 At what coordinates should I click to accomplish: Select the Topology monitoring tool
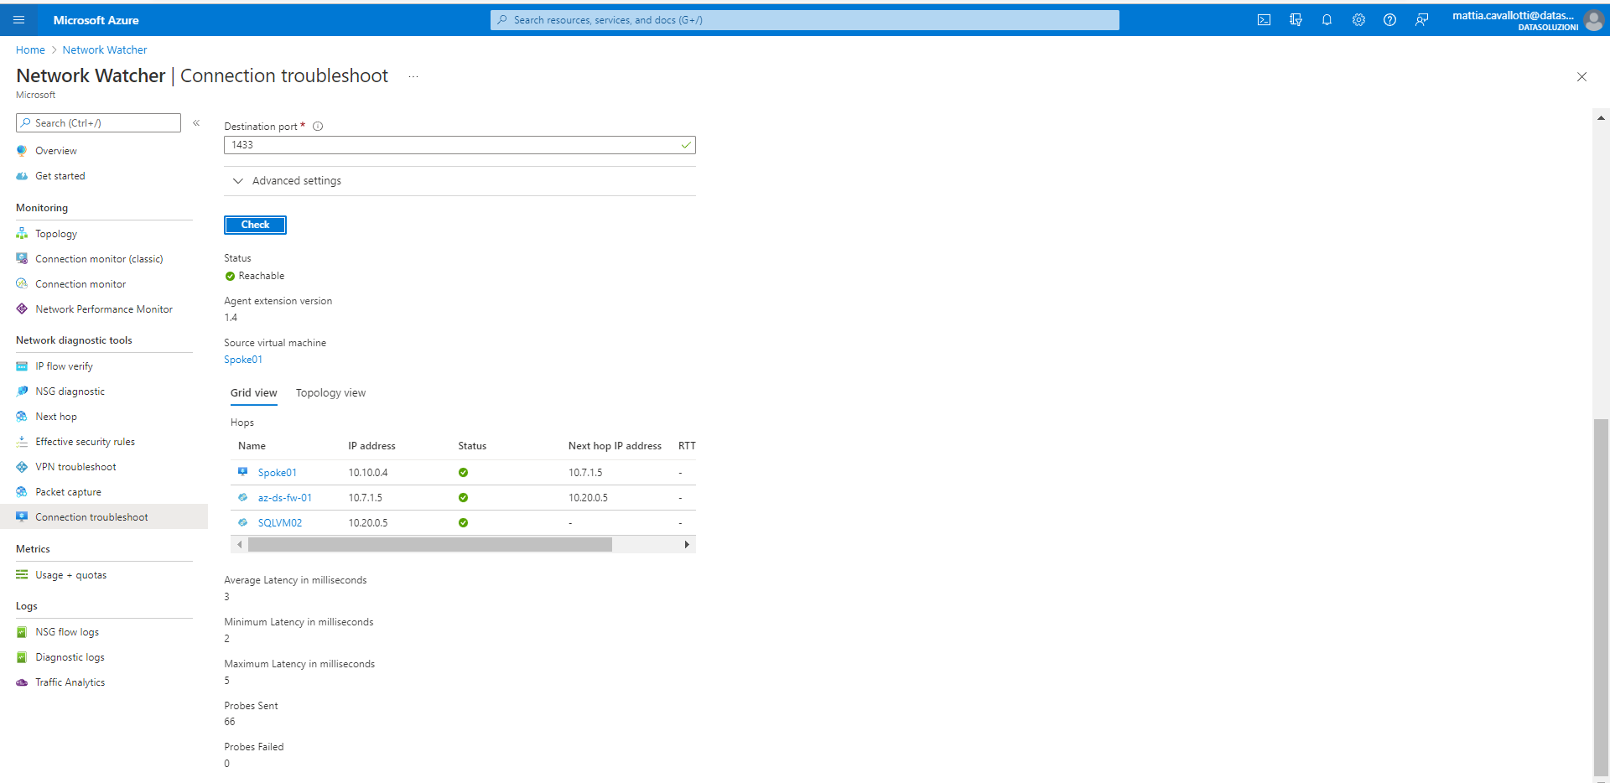pos(56,233)
